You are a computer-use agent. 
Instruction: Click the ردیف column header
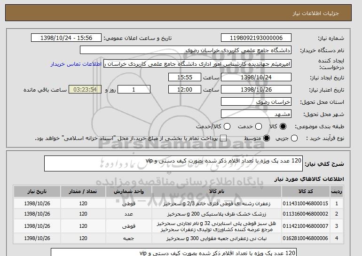point(337,192)
